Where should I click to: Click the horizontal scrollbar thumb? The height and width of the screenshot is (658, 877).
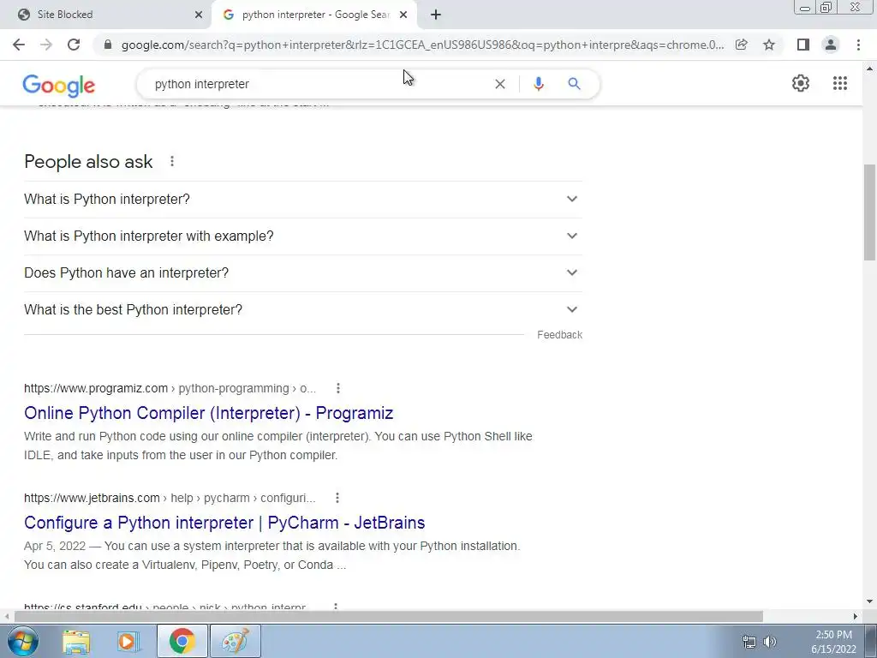(389, 616)
